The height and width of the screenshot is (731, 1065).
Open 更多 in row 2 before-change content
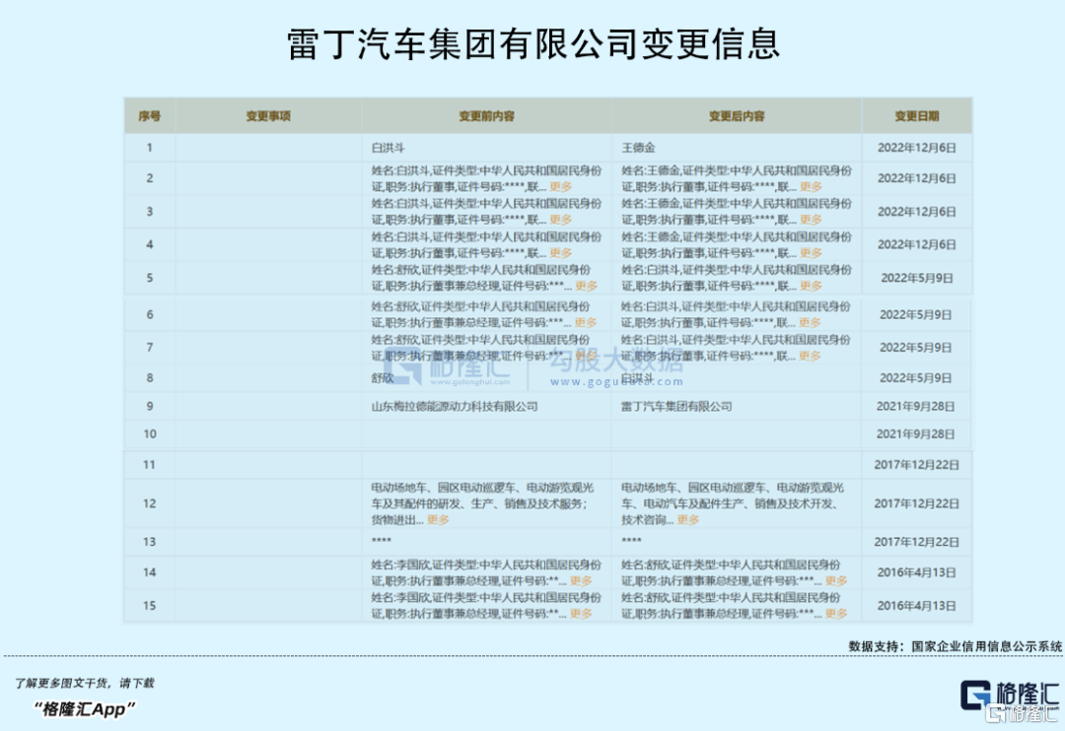(x=561, y=186)
